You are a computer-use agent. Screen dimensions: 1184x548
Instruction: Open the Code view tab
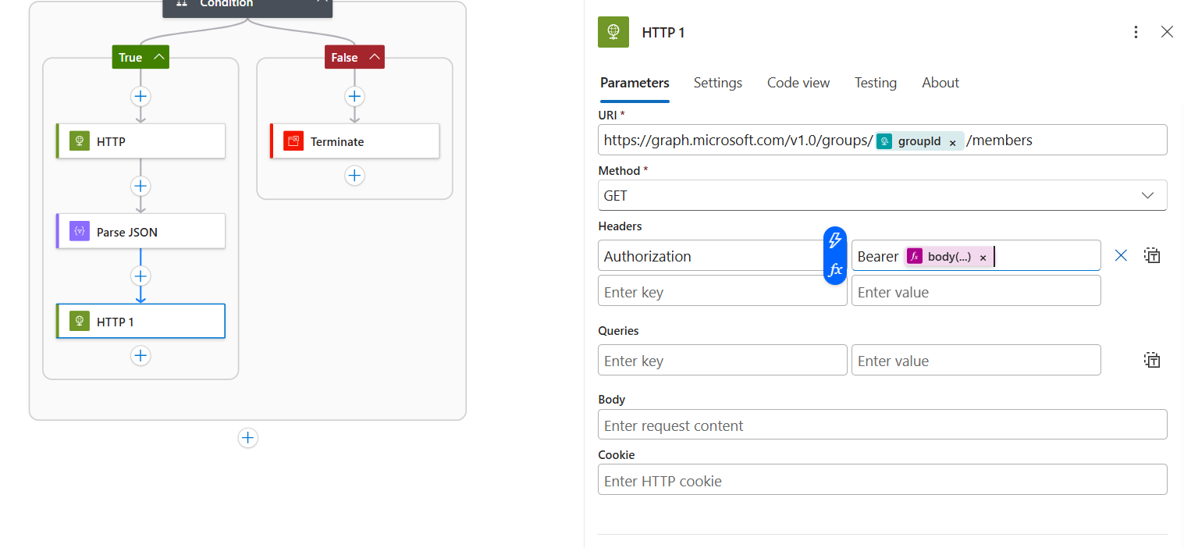798,83
